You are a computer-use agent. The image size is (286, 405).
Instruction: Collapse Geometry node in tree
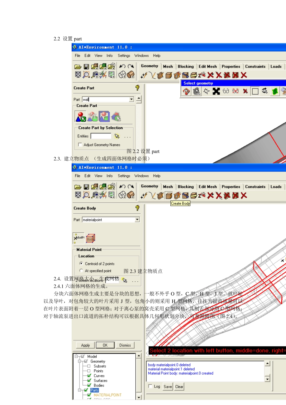point(79,361)
